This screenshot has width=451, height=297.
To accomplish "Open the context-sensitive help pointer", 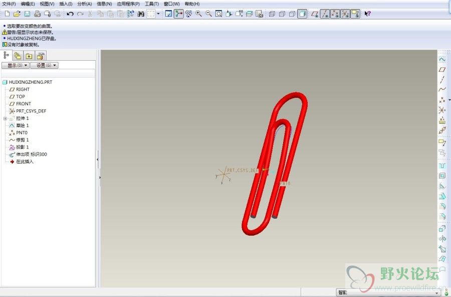I will pos(368,14).
